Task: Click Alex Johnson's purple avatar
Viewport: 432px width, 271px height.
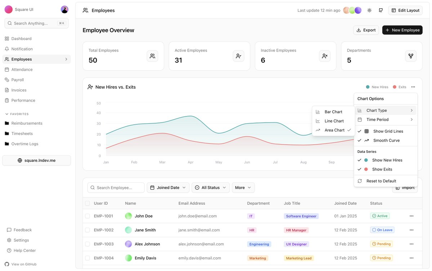Action: (128, 244)
